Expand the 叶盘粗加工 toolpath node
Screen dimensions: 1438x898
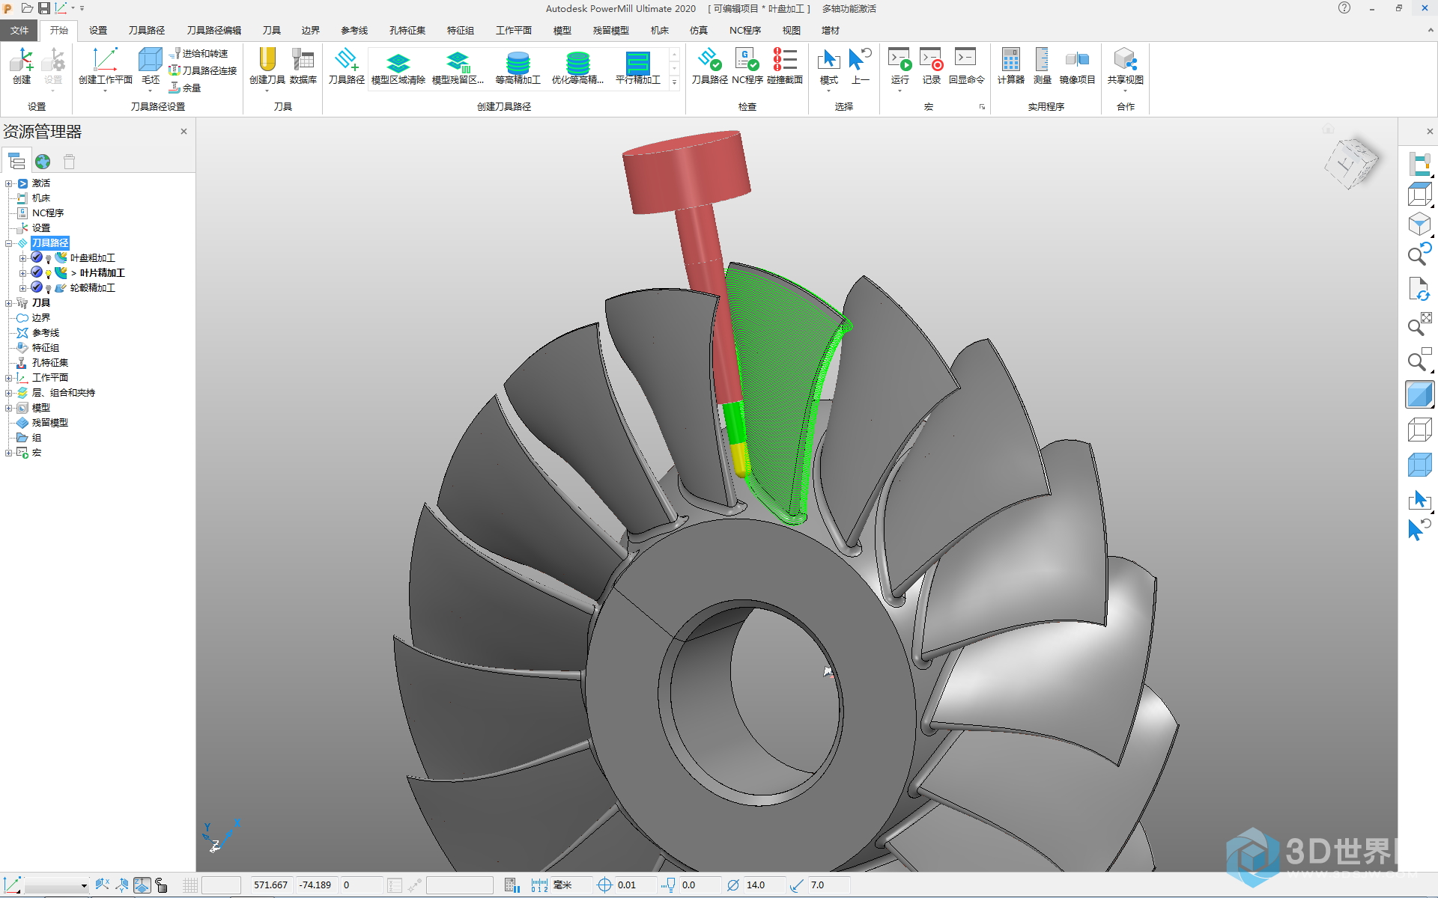point(22,258)
